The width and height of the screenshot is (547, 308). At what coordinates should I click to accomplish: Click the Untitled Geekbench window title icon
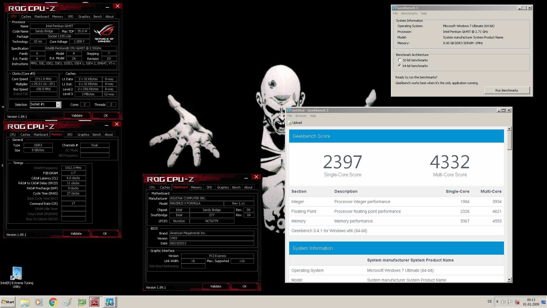click(289, 110)
